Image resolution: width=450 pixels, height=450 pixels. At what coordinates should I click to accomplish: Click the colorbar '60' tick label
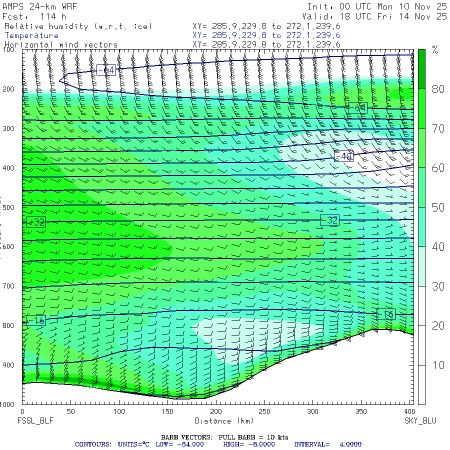tap(438, 168)
